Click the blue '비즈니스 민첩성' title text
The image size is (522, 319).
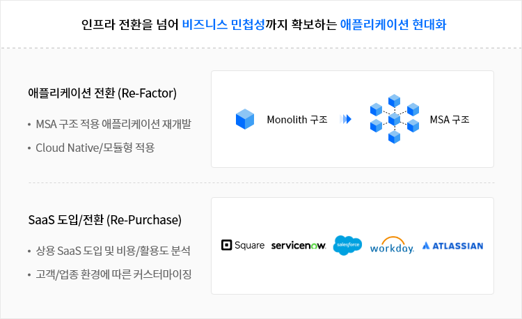click(x=223, y=25)
